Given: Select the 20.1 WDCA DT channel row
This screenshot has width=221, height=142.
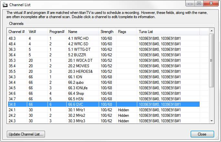Looking at the screenshot, I should (104, 60).
